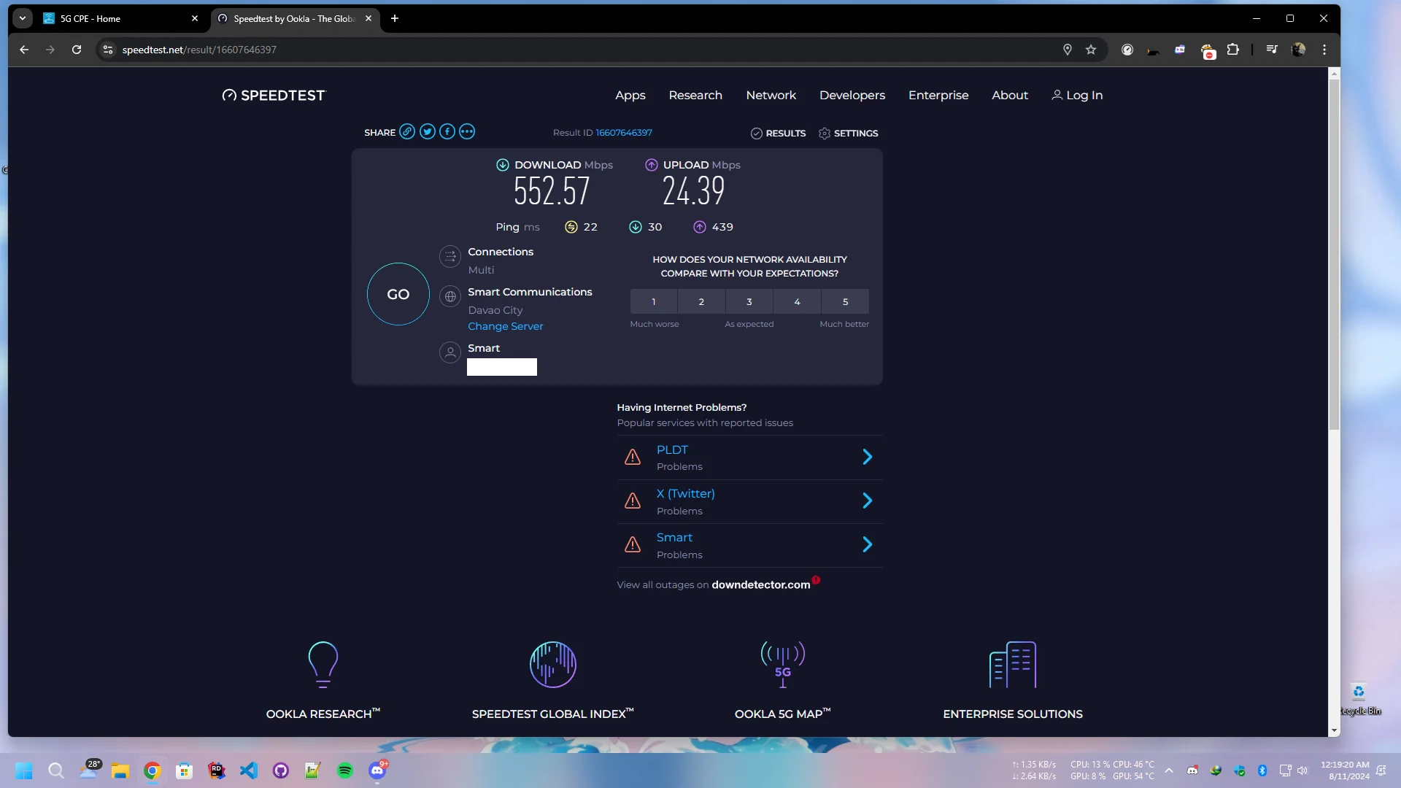
Task: Open Chrome three-dot menu
Action: (x=1324, y=50)
